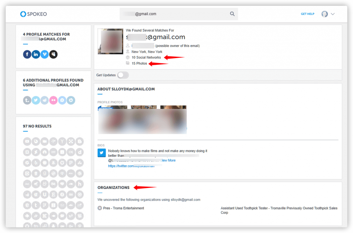Click the '97 NO RESULTS' heading
The height and width of the screenshot is (233, 353).
[37, 126]
